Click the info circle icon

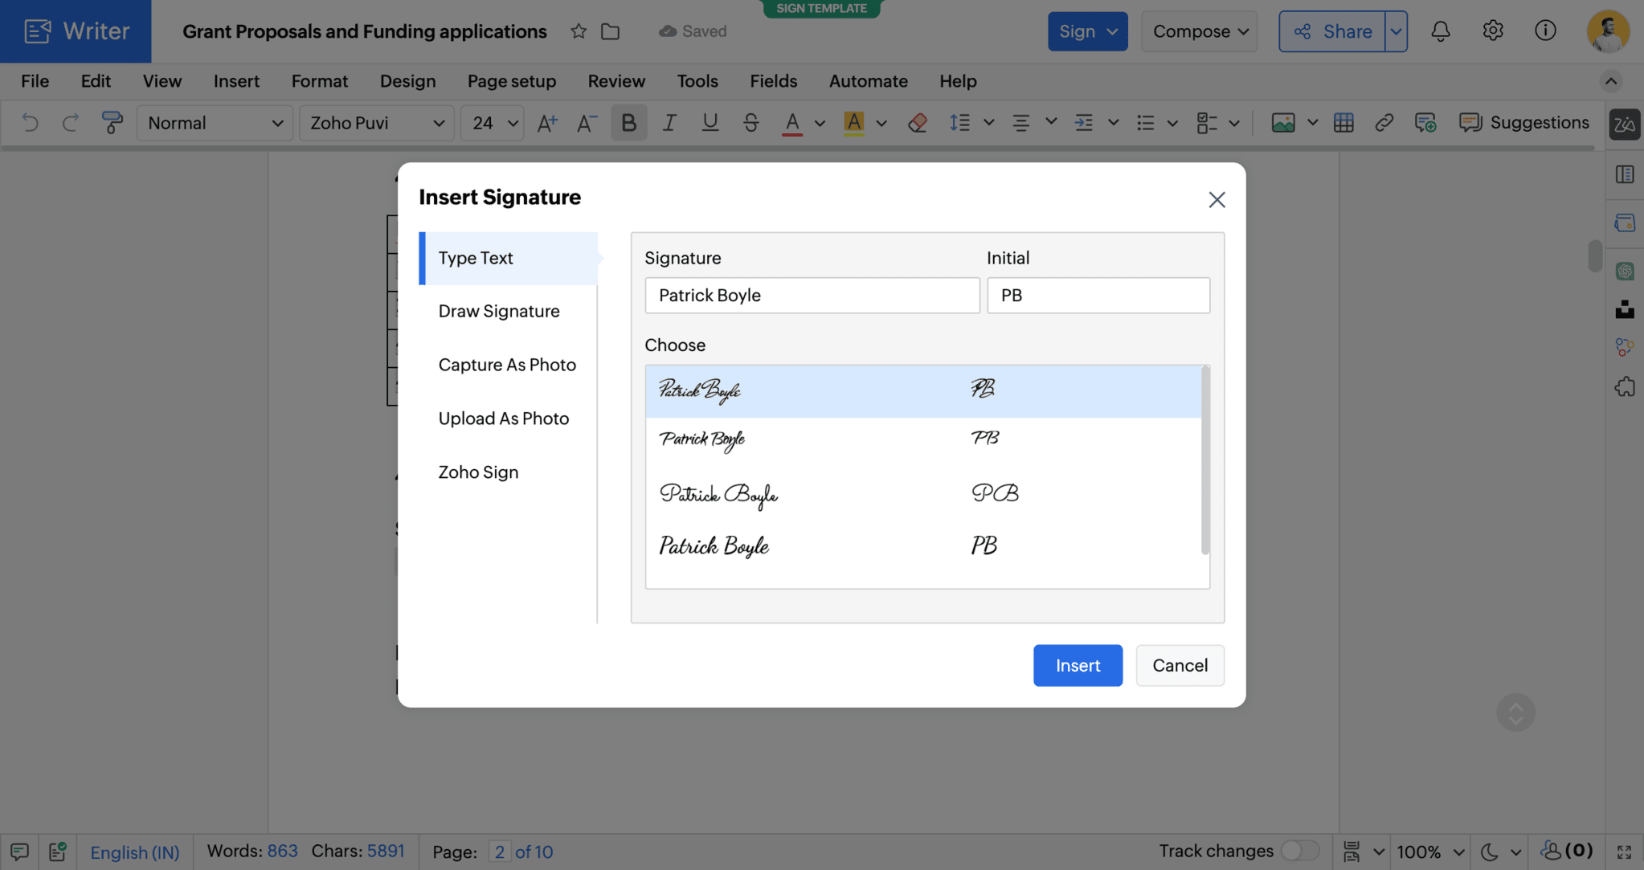1545,31
